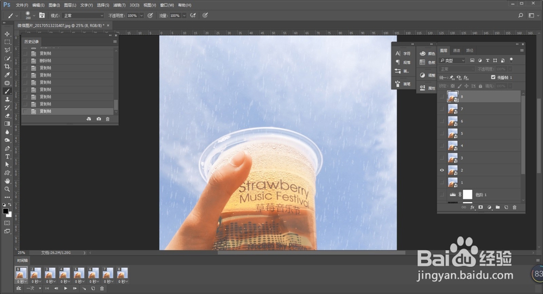Select the Zoom tool

[7, 189]
